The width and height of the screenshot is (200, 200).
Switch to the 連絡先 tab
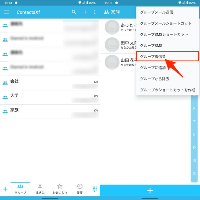click(x=40, y=189)
